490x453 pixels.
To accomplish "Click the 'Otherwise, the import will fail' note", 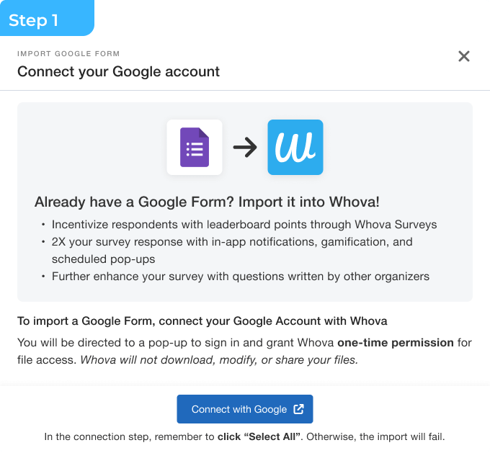I will (378, 436).
